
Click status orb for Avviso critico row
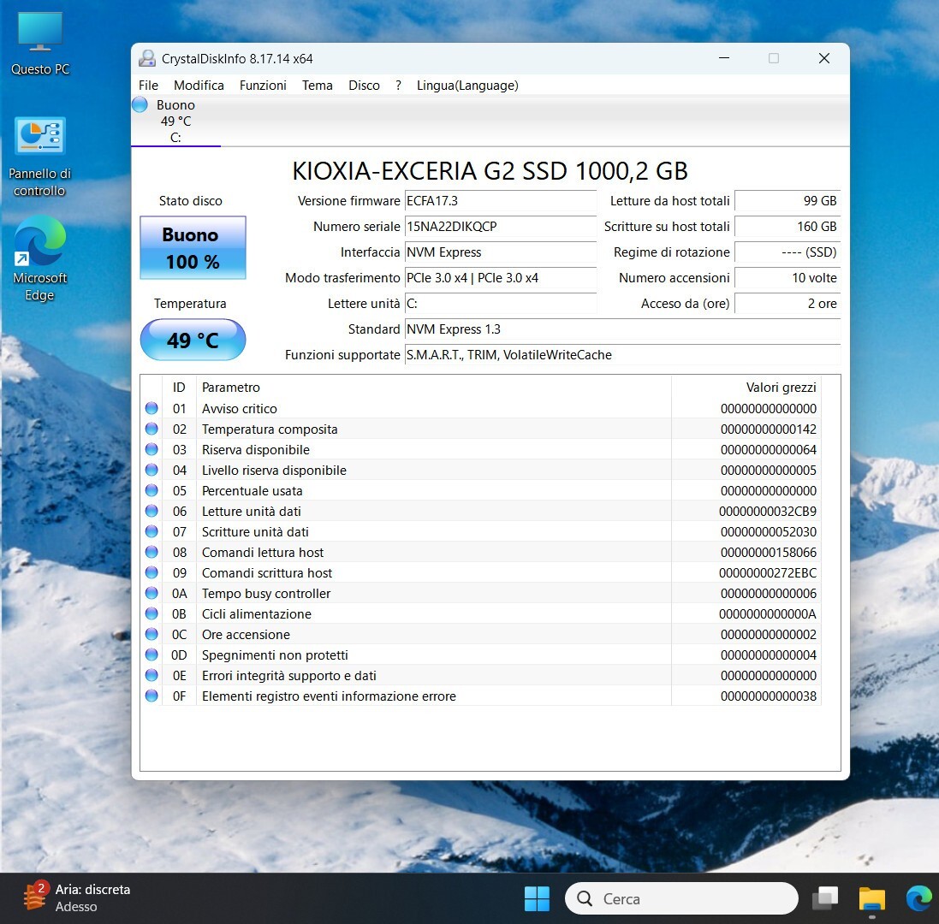[152, 408]
